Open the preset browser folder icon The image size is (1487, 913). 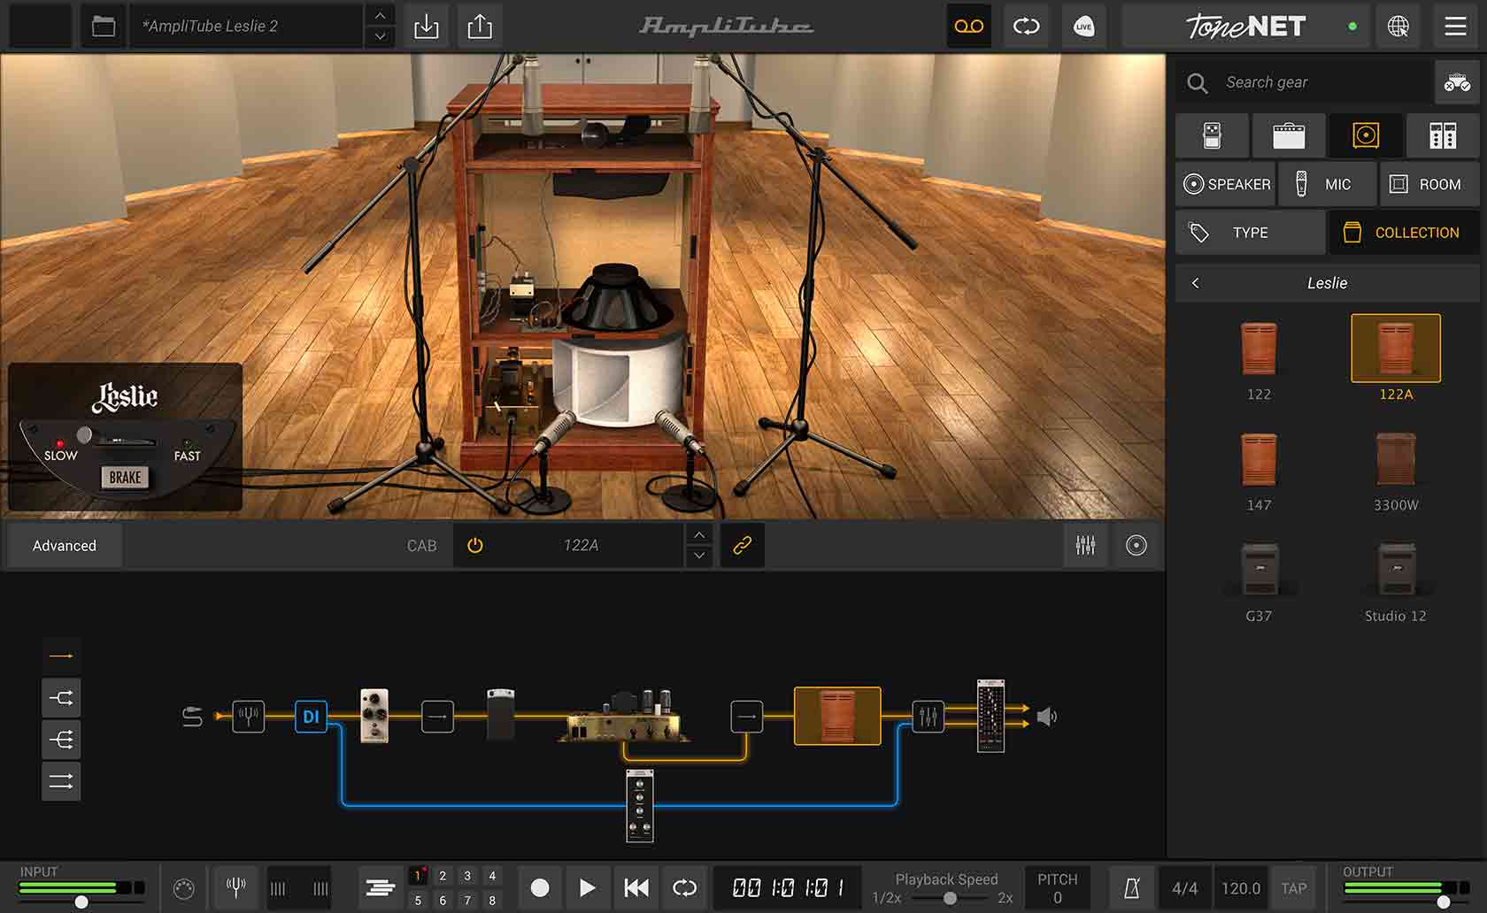click(104, 27)
